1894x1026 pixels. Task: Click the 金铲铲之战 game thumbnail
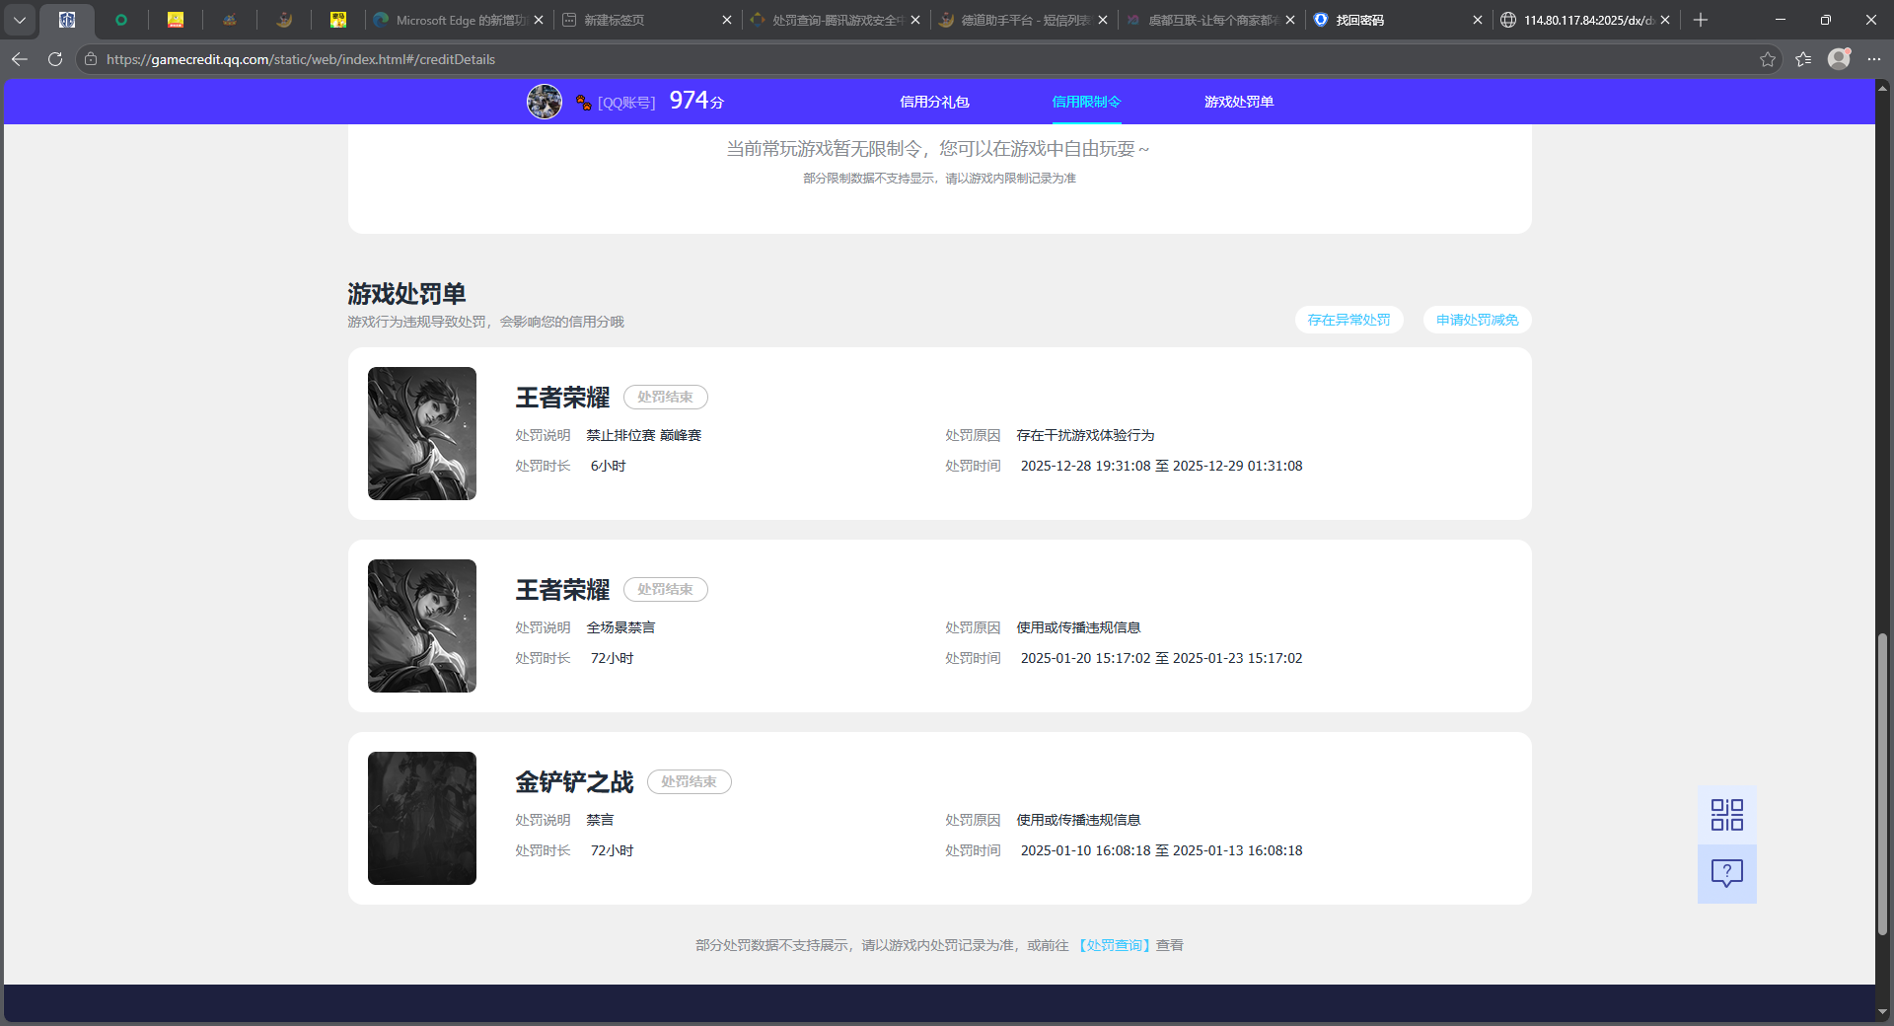pos(422,818)
